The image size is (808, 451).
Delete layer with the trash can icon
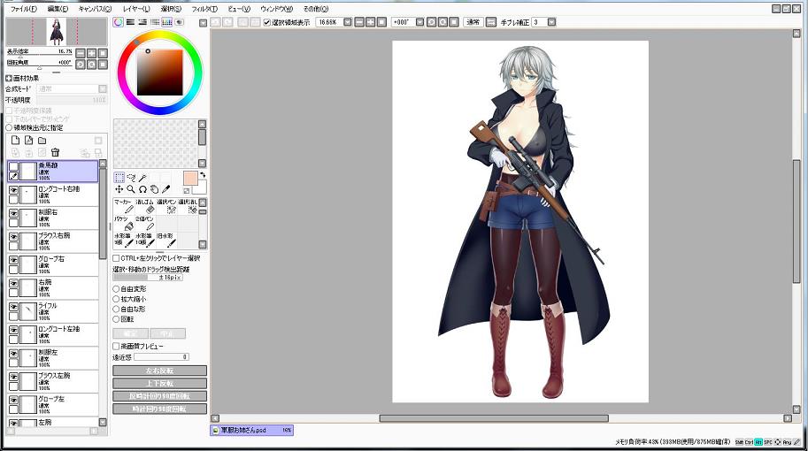(x=55, y=152)
